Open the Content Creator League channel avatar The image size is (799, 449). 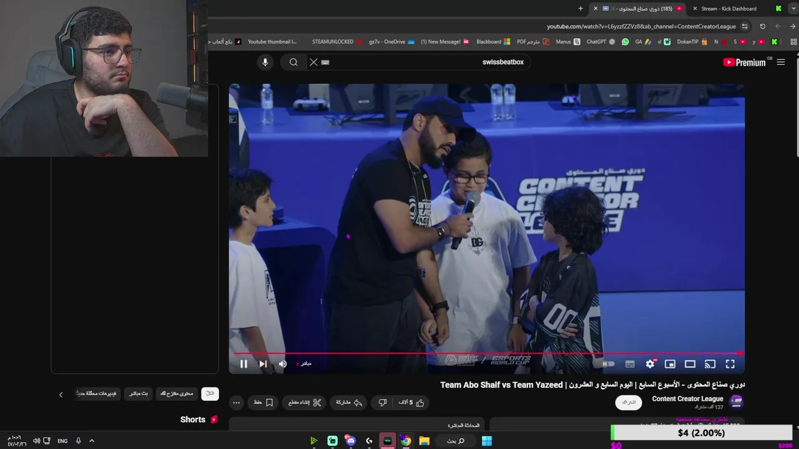(x=737, y=402)
